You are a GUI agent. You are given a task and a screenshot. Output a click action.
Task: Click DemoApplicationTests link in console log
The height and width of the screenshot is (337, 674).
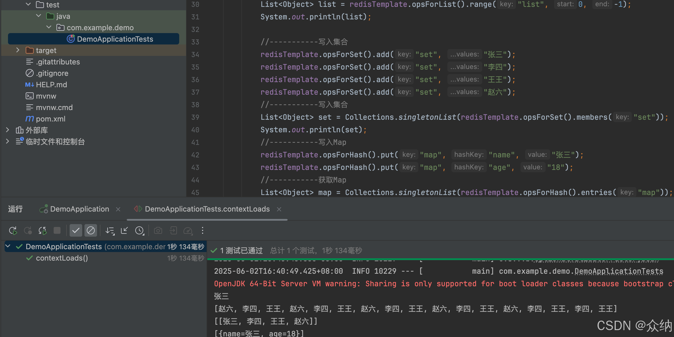(619, 271)
